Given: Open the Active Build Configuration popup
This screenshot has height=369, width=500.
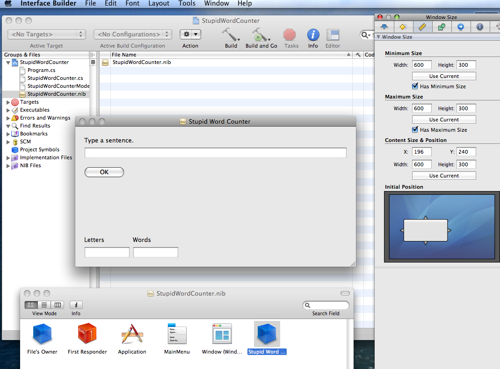Looking at the screenshot, I should 133,34.
